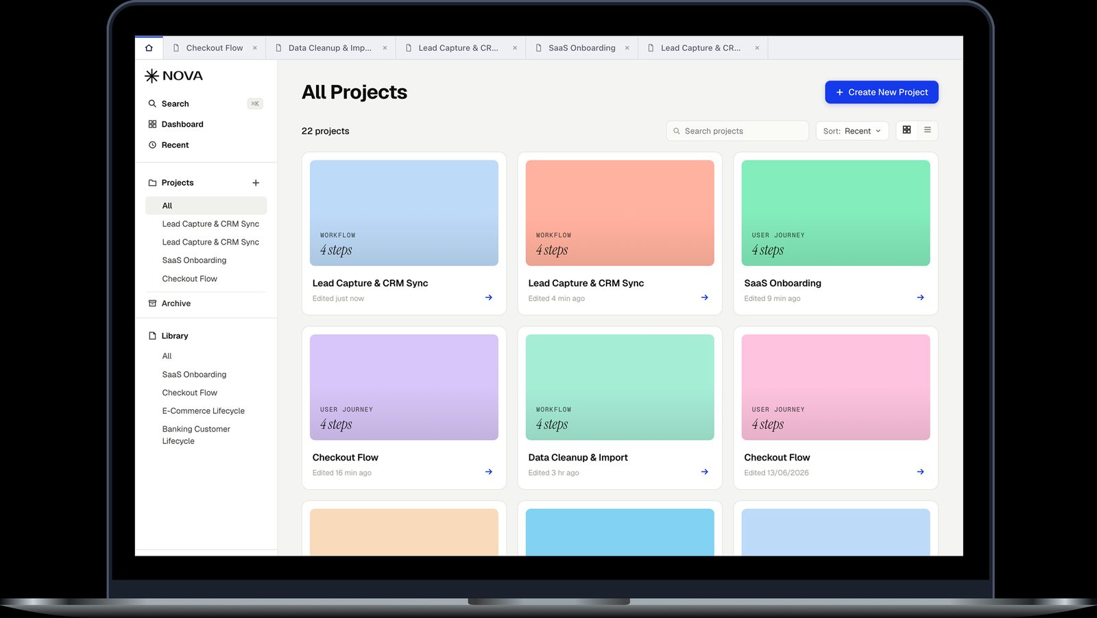
Task: Click the SaaS Onboarding card title
Action: 782,283
